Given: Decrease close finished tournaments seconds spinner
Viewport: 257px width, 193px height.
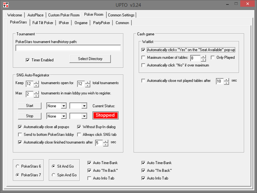Looking at the screenshot, I should click(106, 145).
